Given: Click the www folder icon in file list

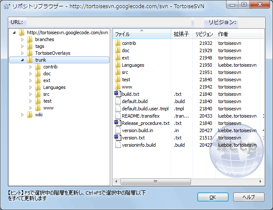Looking at the screenshot, I should [x=117, y=87].
